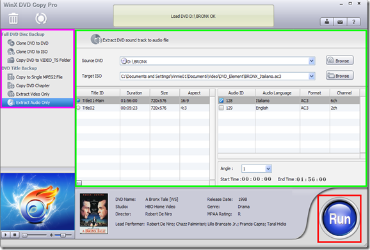Click the Clone DVD to DVD icon

(x=11, y=43)
